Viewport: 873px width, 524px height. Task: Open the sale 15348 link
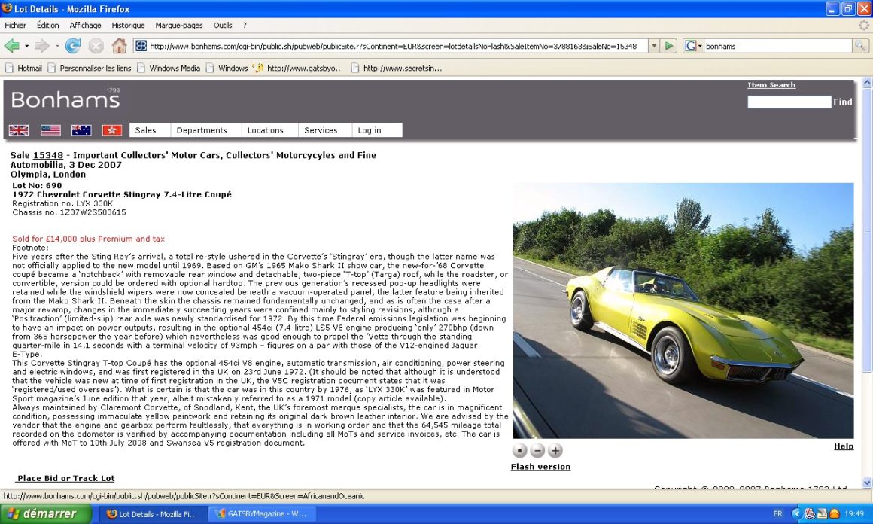(48, 155)
